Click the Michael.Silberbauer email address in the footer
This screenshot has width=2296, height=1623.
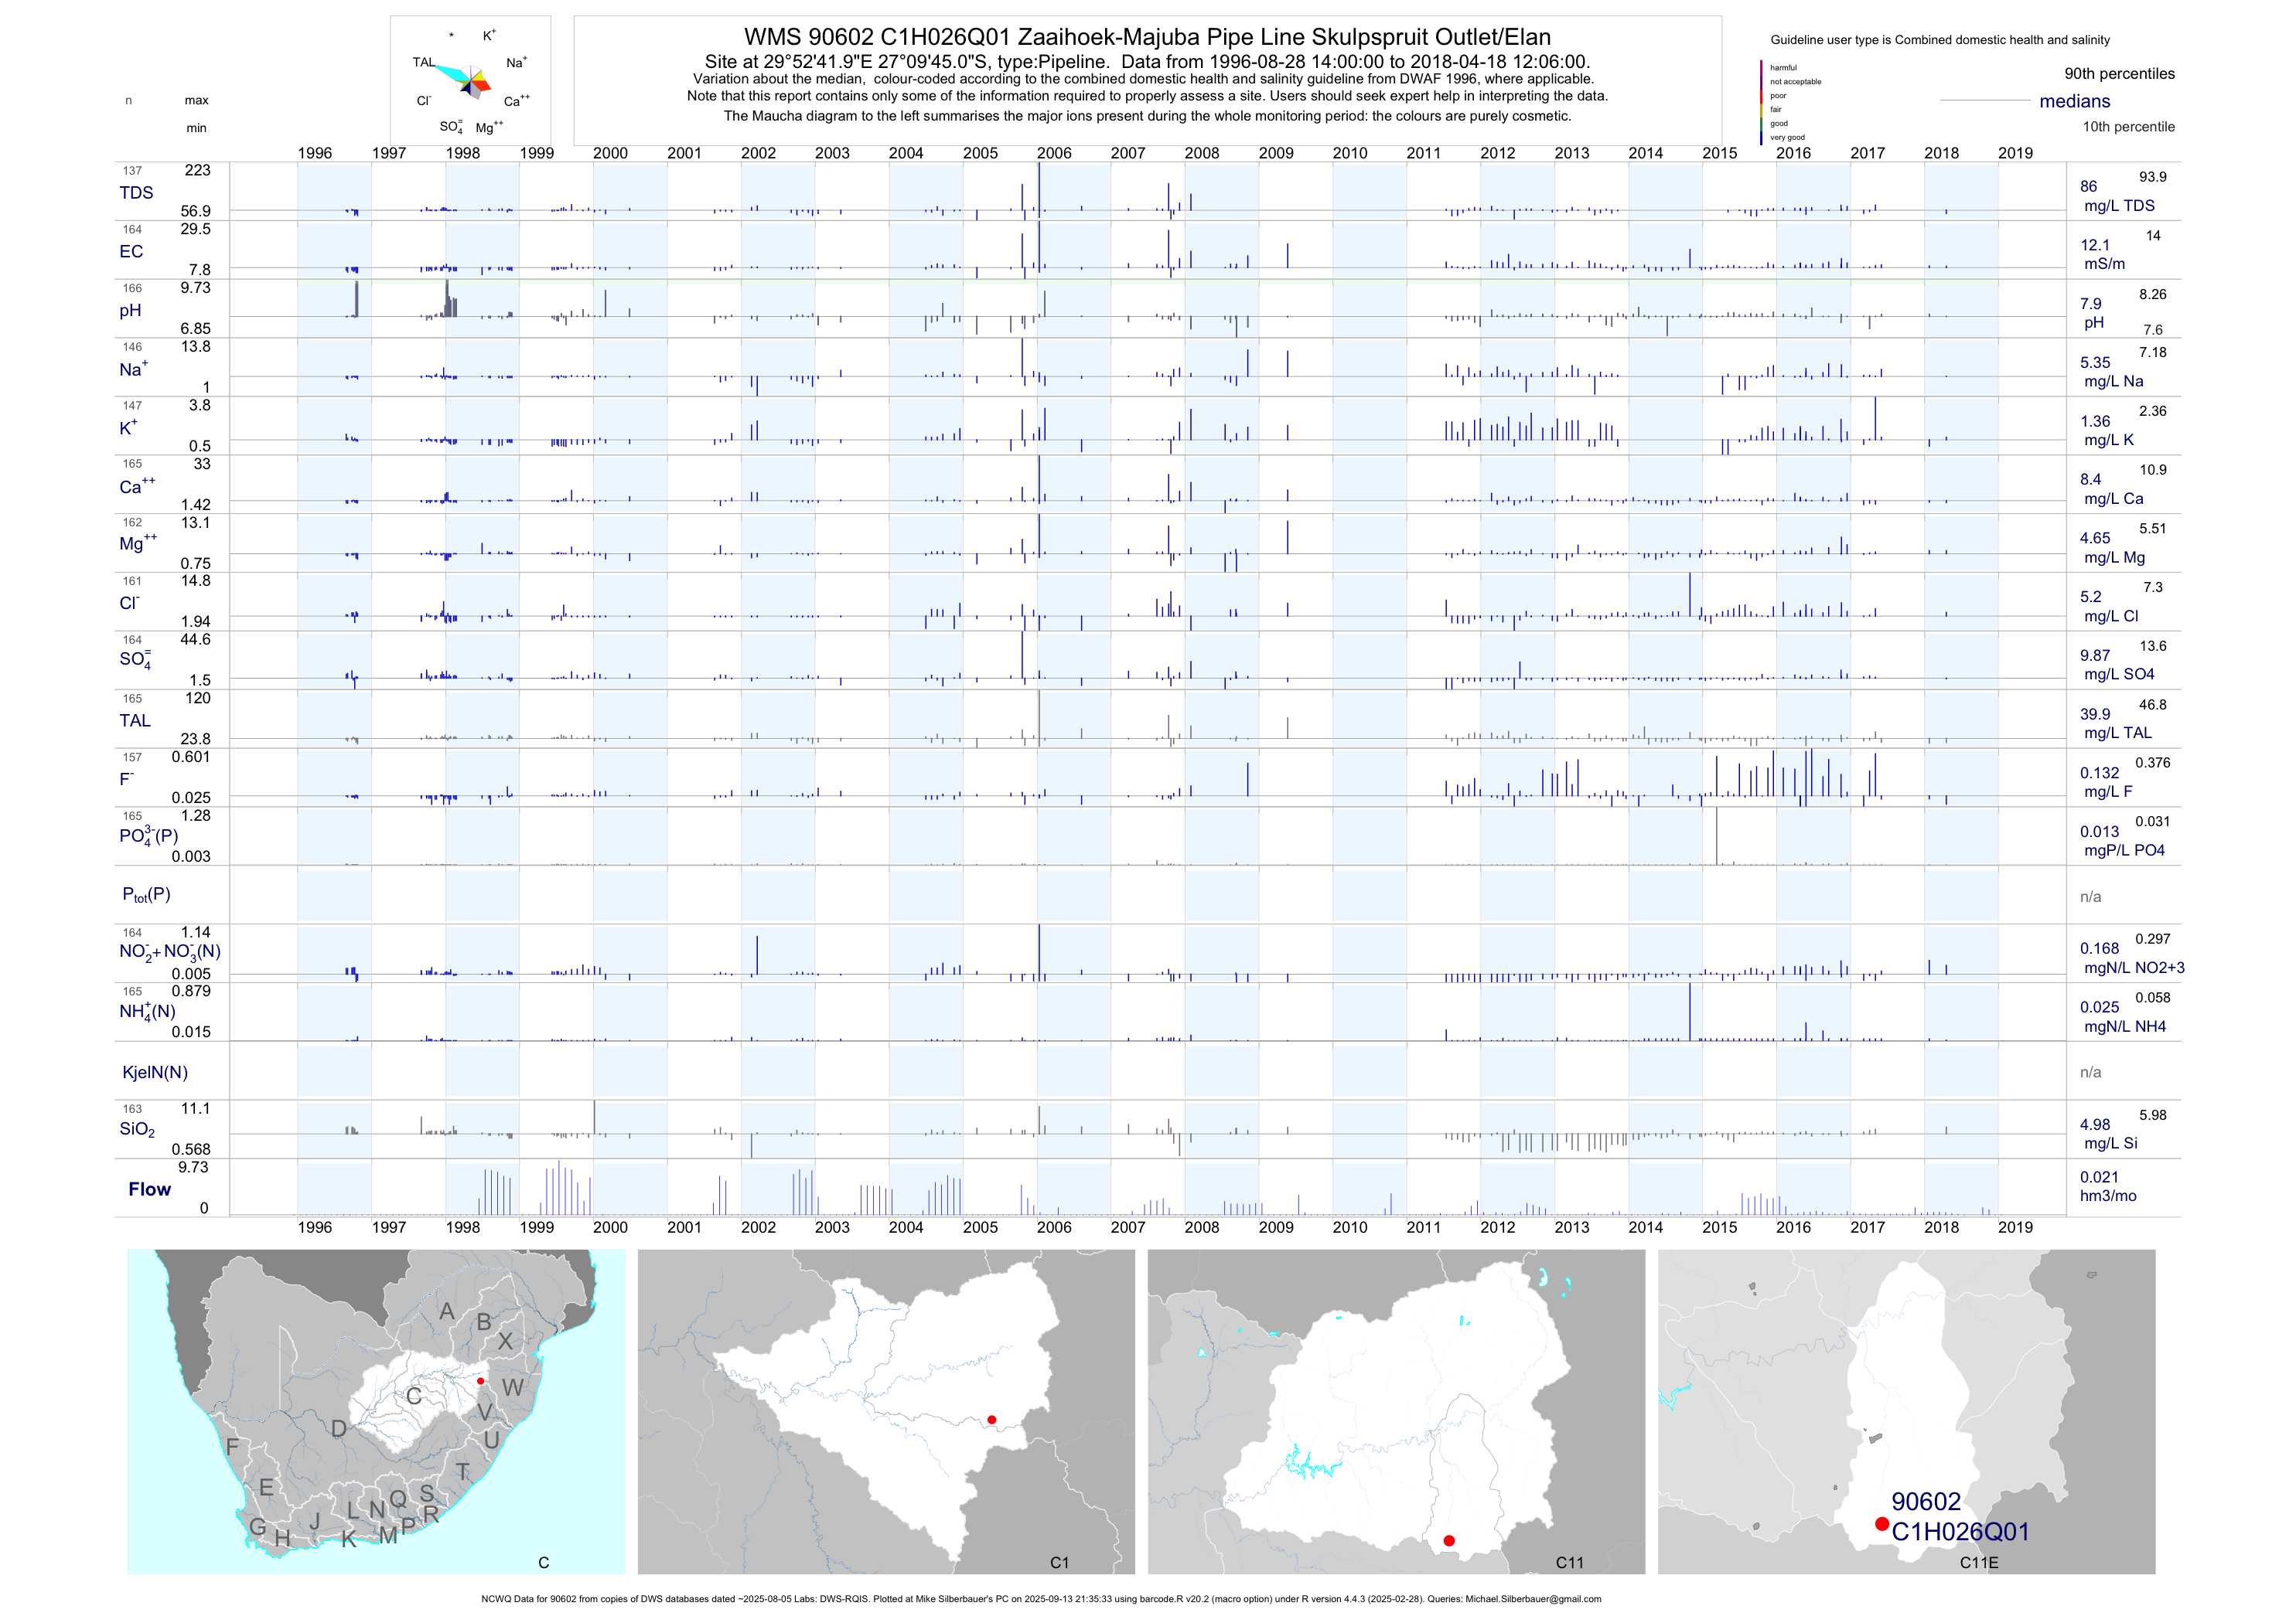click(1533, 1599)
